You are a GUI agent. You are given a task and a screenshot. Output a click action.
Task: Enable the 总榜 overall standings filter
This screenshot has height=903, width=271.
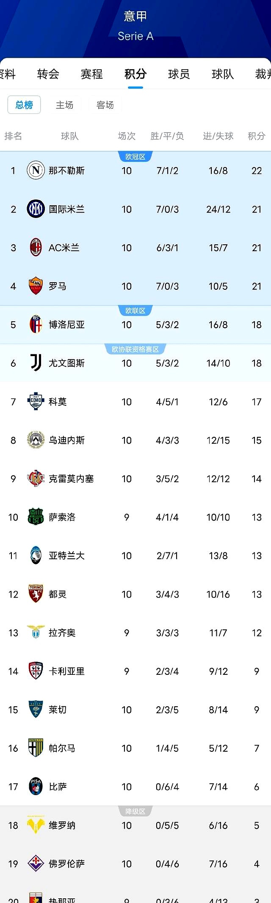[24, 105]
